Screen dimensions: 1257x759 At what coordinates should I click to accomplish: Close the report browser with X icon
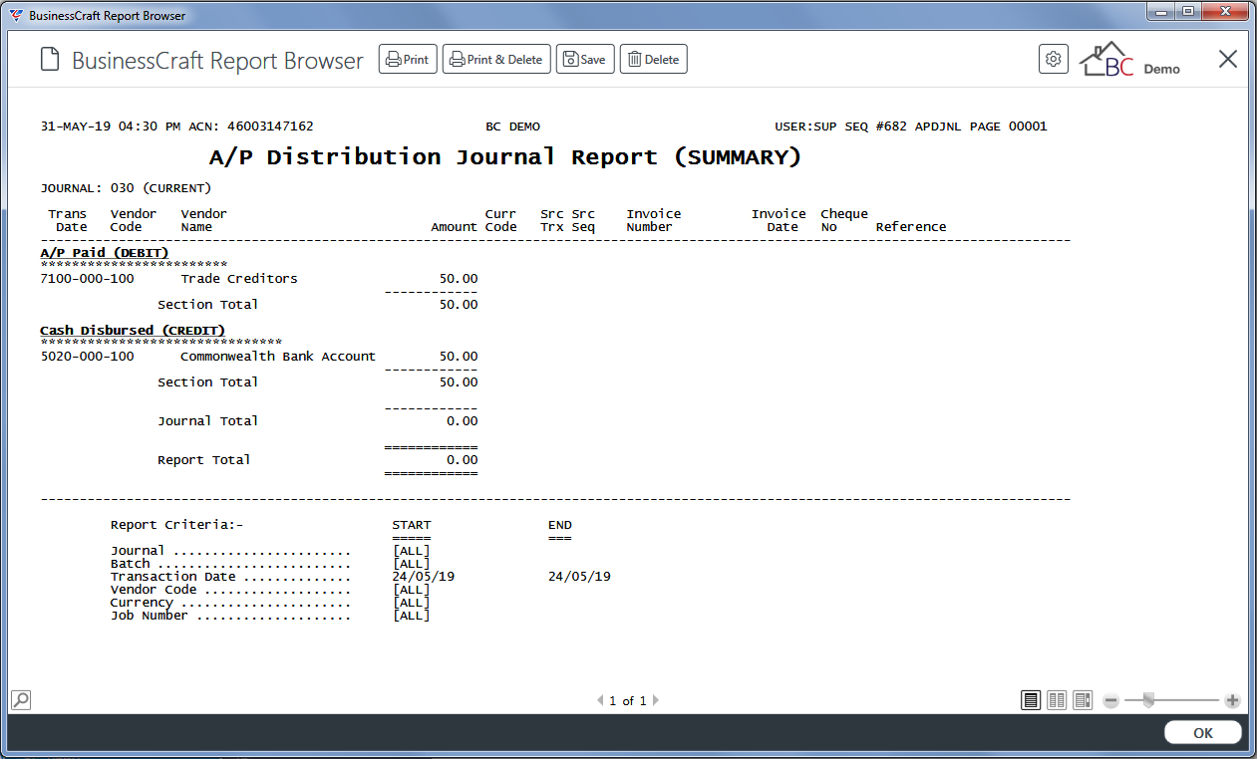click(1228, 60)
